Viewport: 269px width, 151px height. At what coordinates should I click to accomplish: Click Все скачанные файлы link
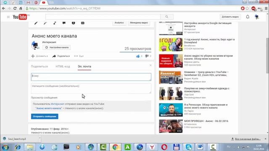click(x=245, y=139)
